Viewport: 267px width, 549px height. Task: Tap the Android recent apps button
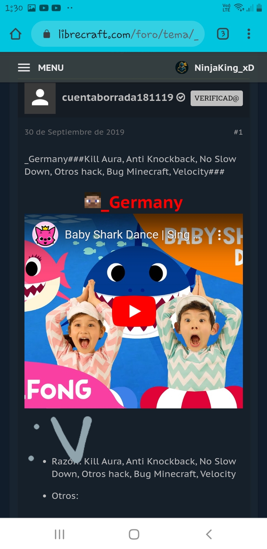click(59, 534)
